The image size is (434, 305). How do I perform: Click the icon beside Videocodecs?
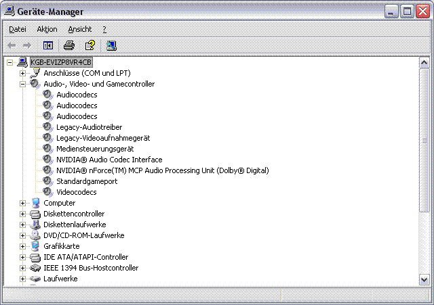[48, 192]
